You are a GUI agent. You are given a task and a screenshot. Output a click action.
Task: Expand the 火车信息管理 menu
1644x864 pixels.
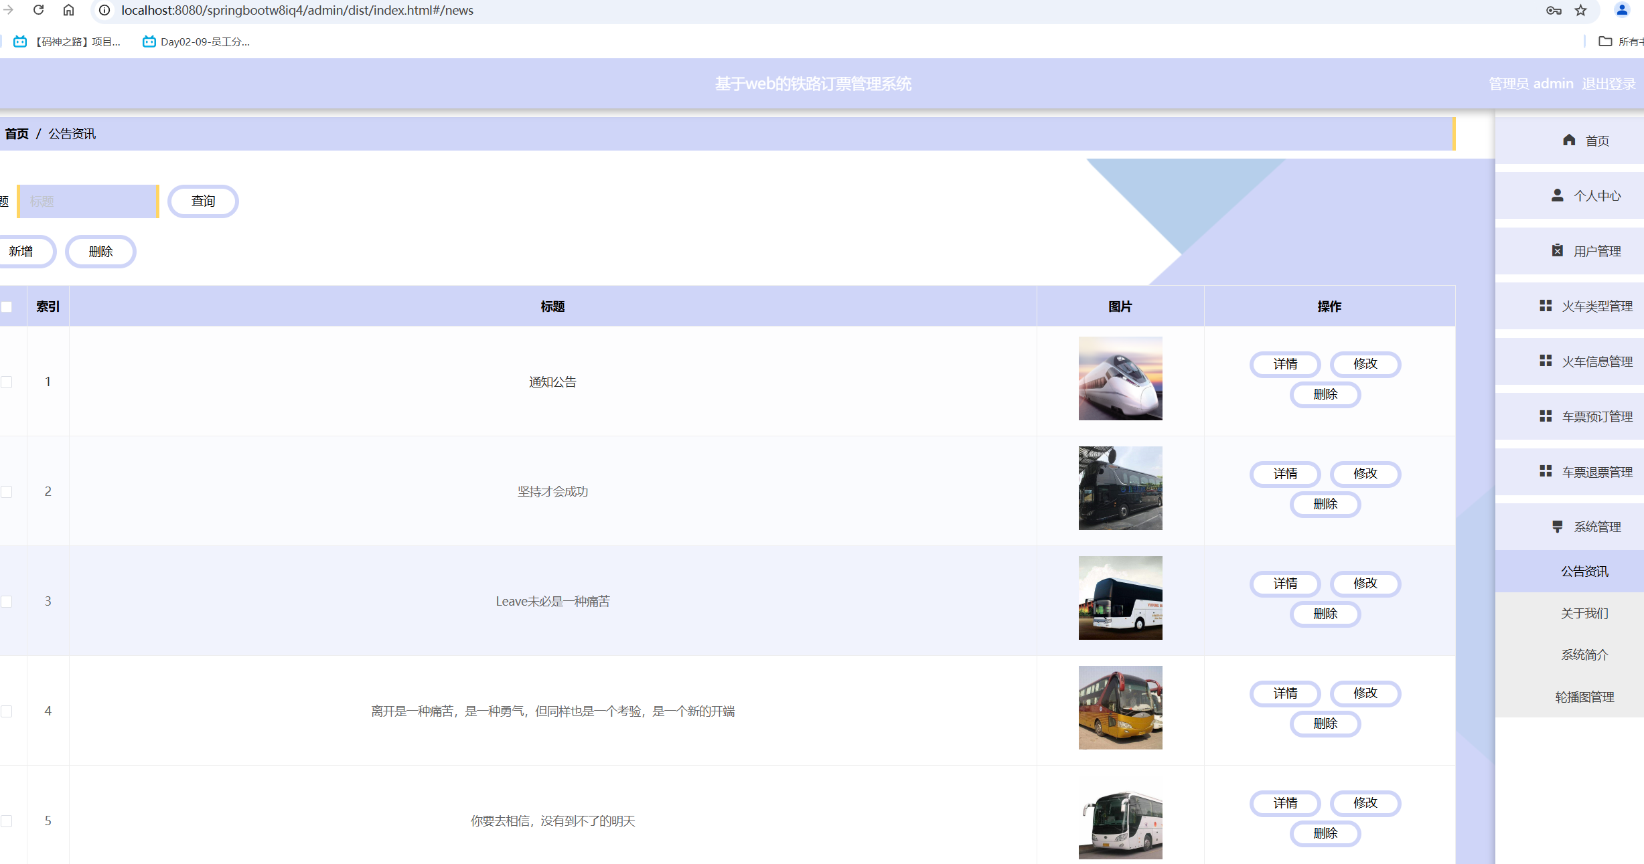pos(1596,361)
